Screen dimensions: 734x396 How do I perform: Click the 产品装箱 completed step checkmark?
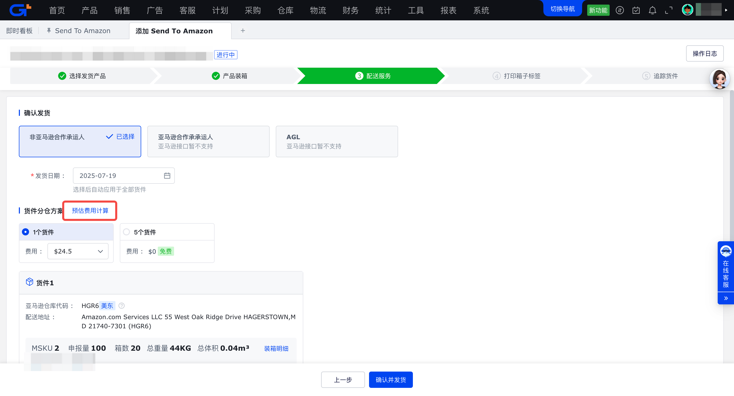point(216,76)
